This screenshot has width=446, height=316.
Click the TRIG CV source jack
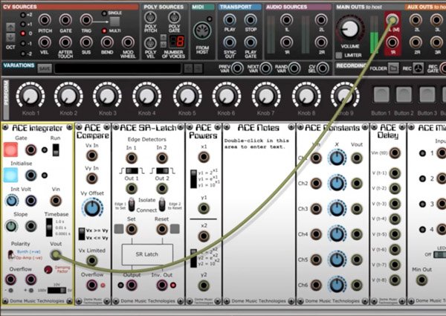[86, 20]
